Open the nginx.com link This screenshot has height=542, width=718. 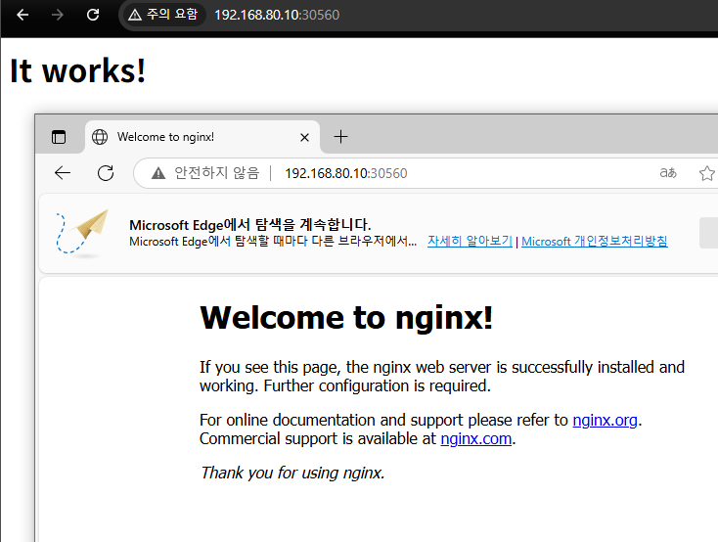[475, 439]
